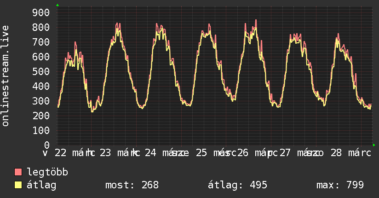
Task: Click the 400 y-axis label
Action: (41, 87)
